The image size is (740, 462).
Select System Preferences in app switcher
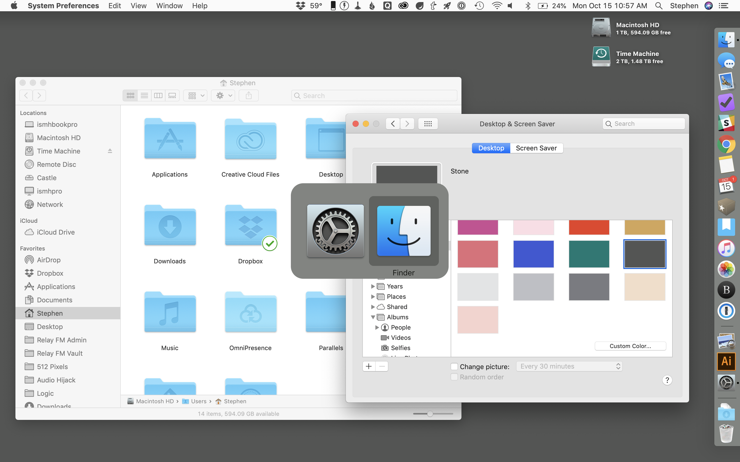coord(336,231)
